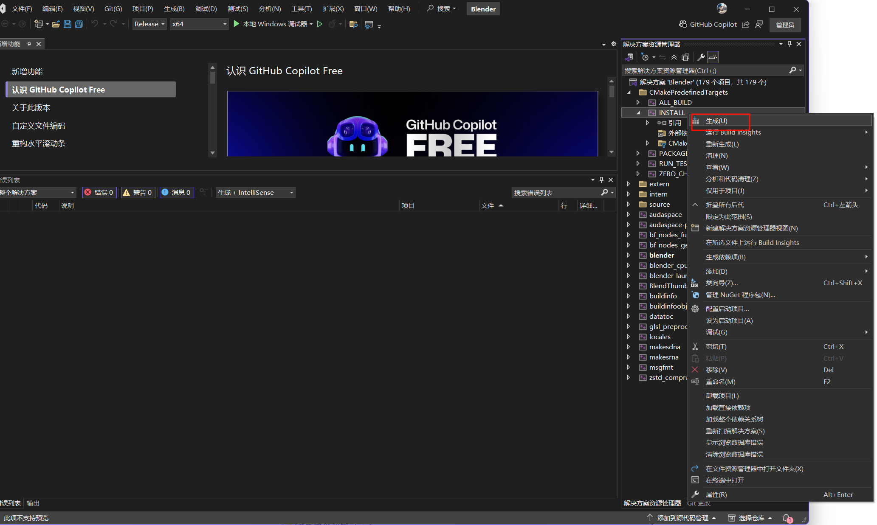Click Start Without Debugging play outline icon

click(320, 24)
